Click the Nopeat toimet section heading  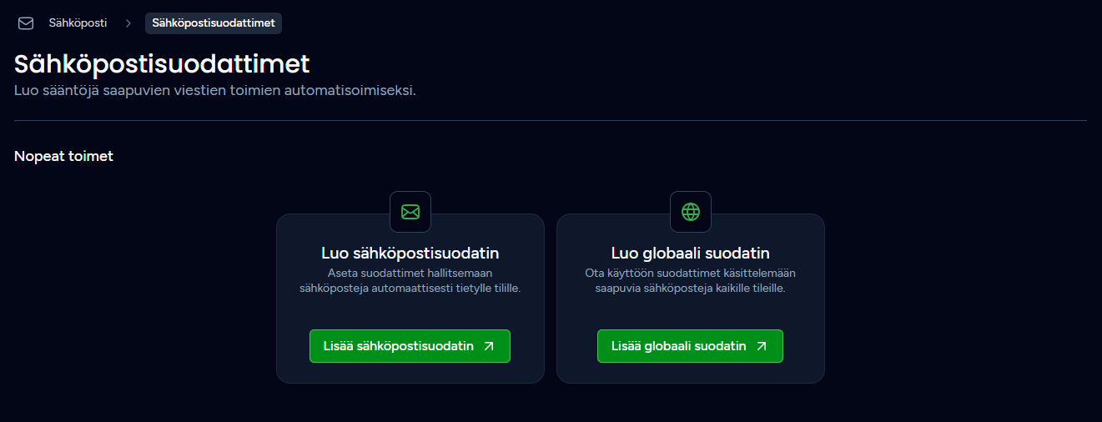pos(63,156)
